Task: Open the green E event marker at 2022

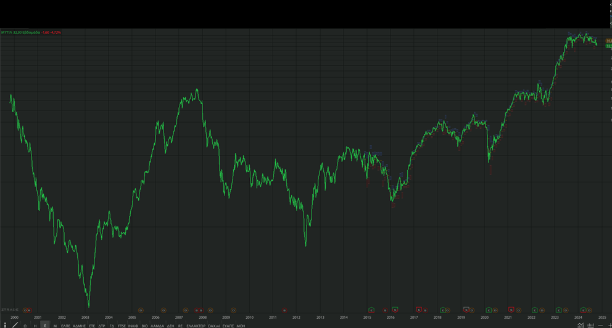Action: (x=535, y=310)
